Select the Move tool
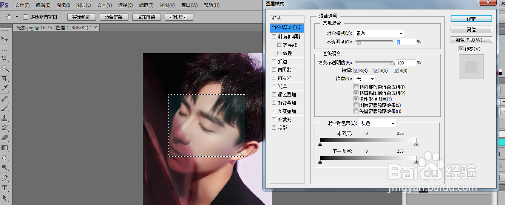This screenshot has width=505, height=205. [x=5, y=38]
